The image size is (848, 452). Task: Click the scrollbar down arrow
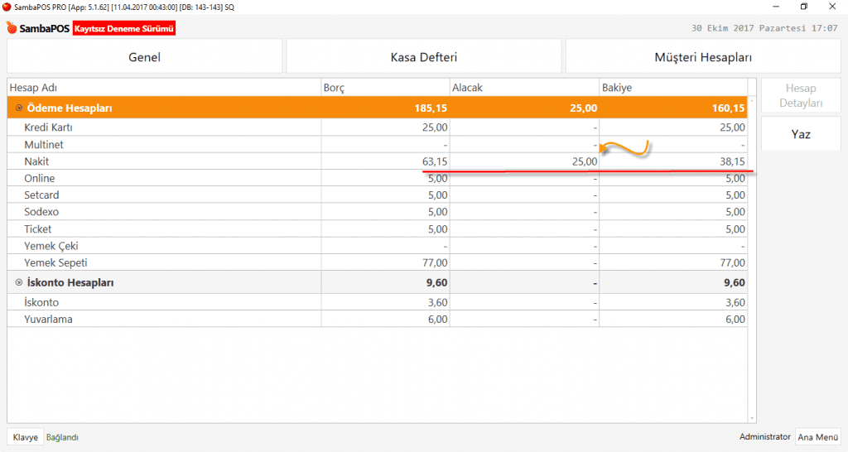click(x=753, y=418)
